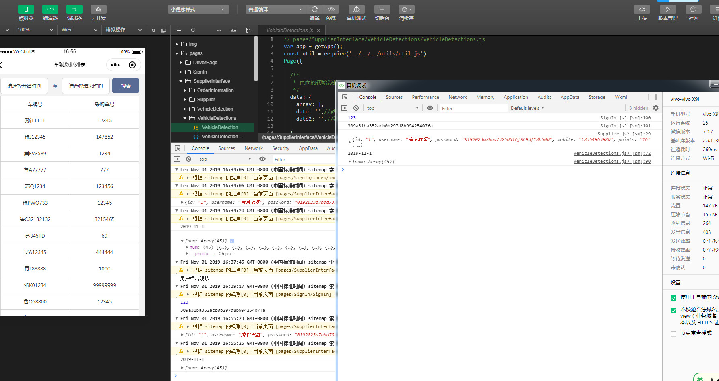The width and height of the screenshot is (719, 381).
Task: Toggle the debugger (调试器) panel button
Action: pyautogui.click(x=74, y=9)
